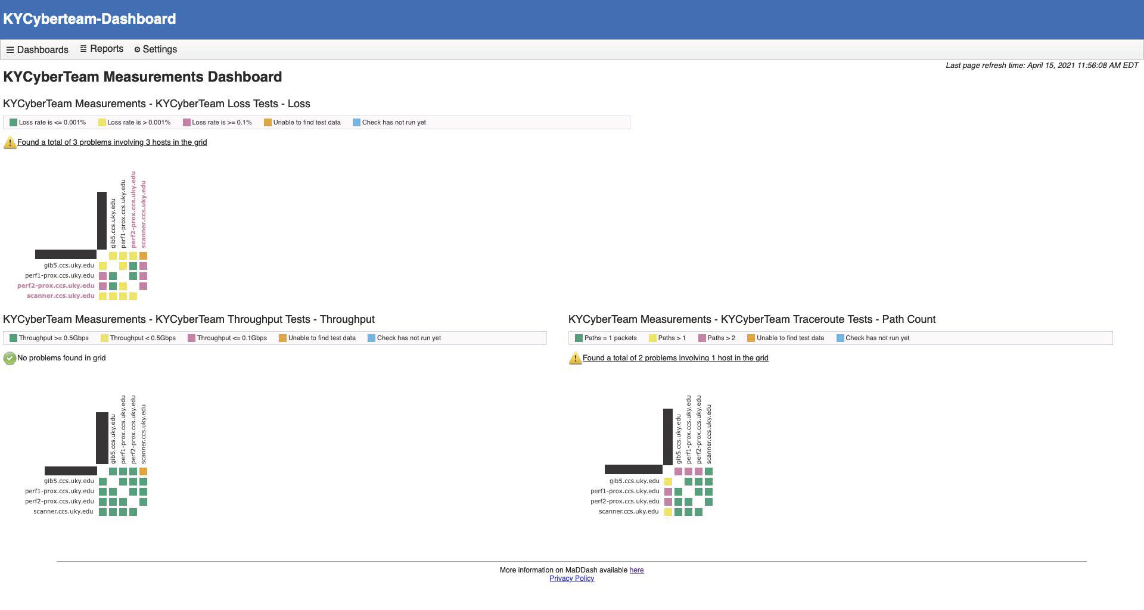
Task: Open the Dashboards menu
Action: tap(37, 49)
